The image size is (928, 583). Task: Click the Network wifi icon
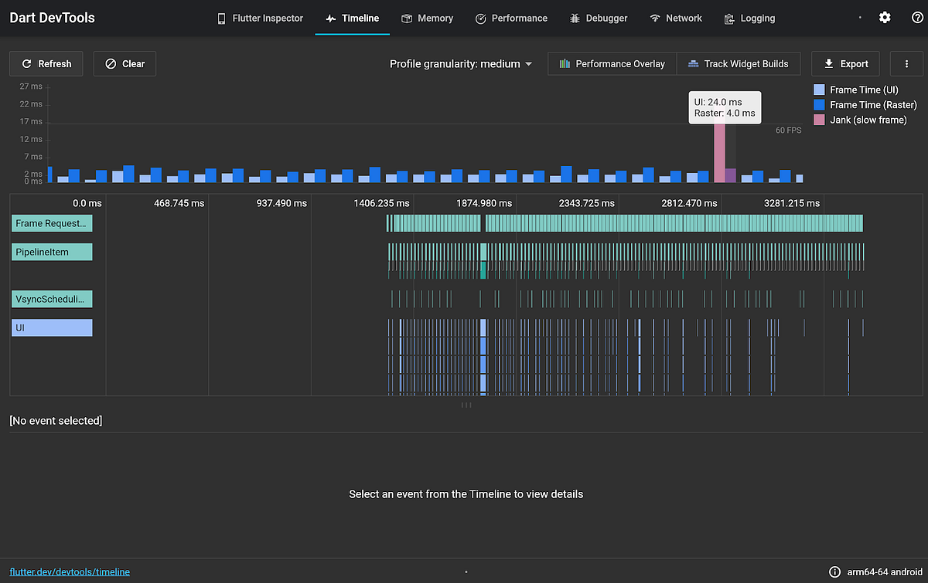coord(655,19)
